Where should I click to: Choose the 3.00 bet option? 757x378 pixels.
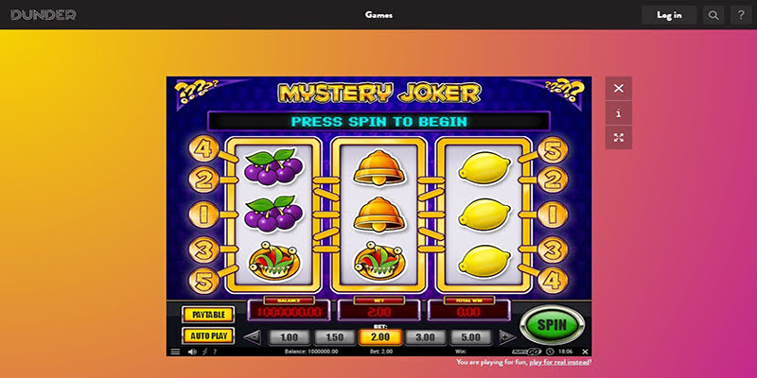point(425,337)
